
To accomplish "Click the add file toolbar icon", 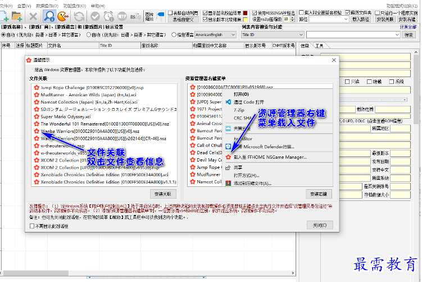I will click(x=4, y=16).
